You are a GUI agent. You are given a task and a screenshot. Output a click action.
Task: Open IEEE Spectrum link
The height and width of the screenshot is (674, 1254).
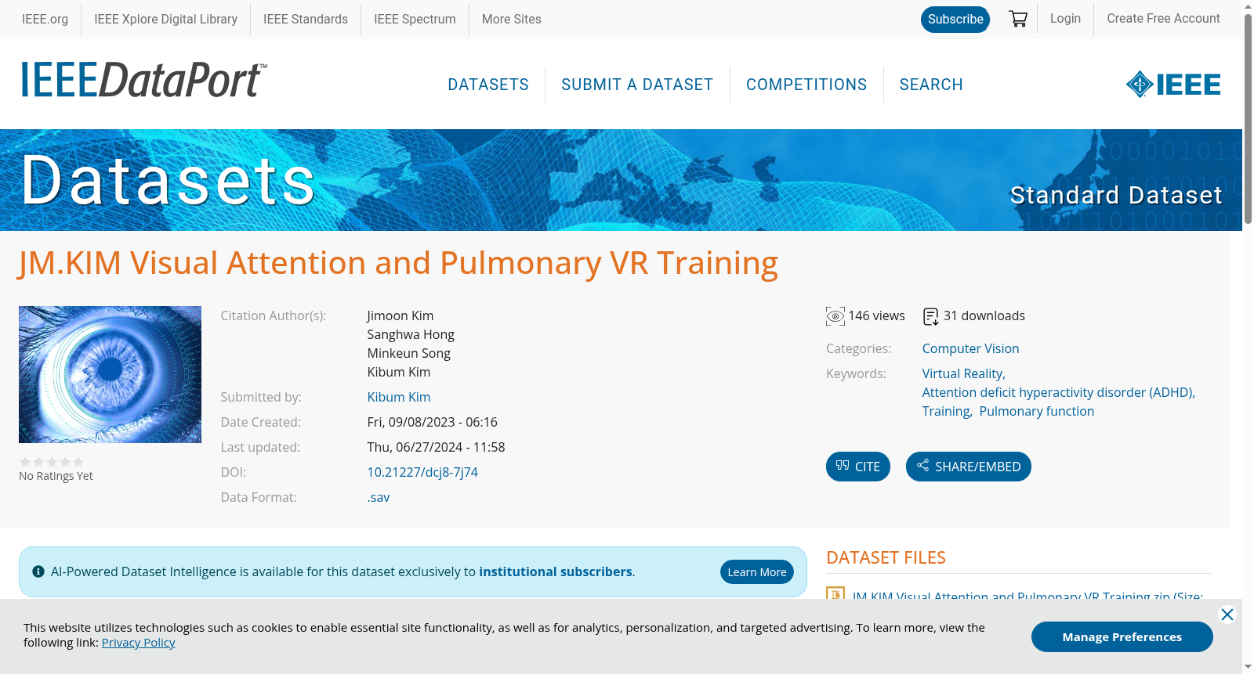pyautogui.click(x=415, y=19)
